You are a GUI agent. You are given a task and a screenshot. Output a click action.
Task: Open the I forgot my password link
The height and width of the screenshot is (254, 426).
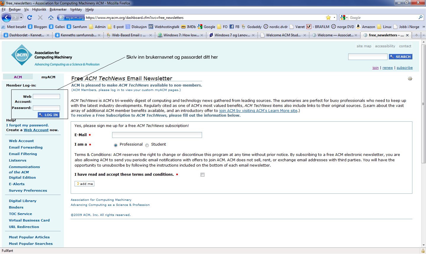pos(28,125)
